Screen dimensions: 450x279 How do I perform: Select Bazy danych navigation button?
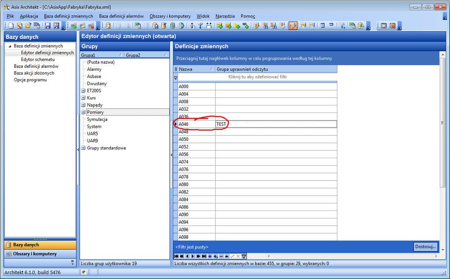click(x=40, y=245)
